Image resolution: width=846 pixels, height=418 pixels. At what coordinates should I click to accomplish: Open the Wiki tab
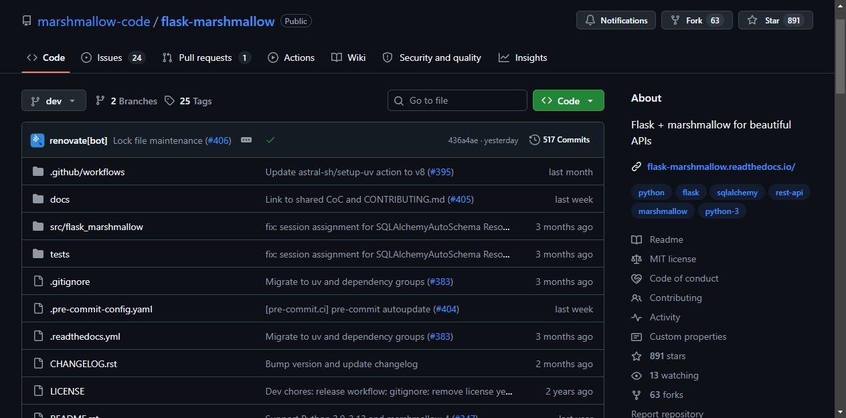349,58
